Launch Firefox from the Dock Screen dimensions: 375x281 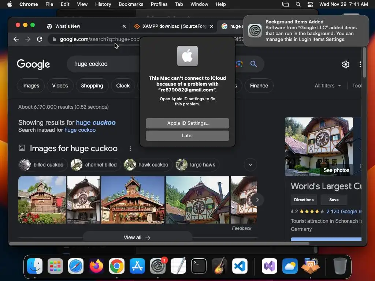[x=96, y=266]
